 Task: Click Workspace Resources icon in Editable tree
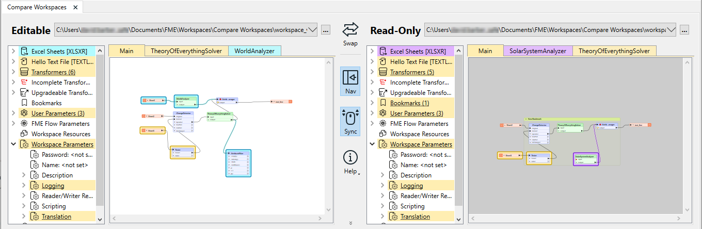23,134
